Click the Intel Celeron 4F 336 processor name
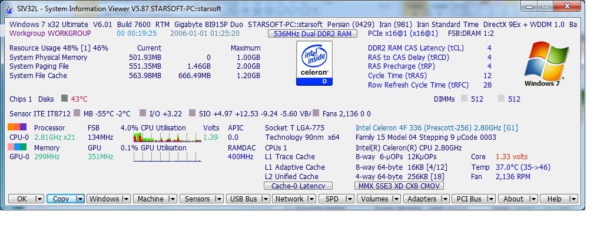The height and width of the screenshot is (225, 597). [437, 127]
